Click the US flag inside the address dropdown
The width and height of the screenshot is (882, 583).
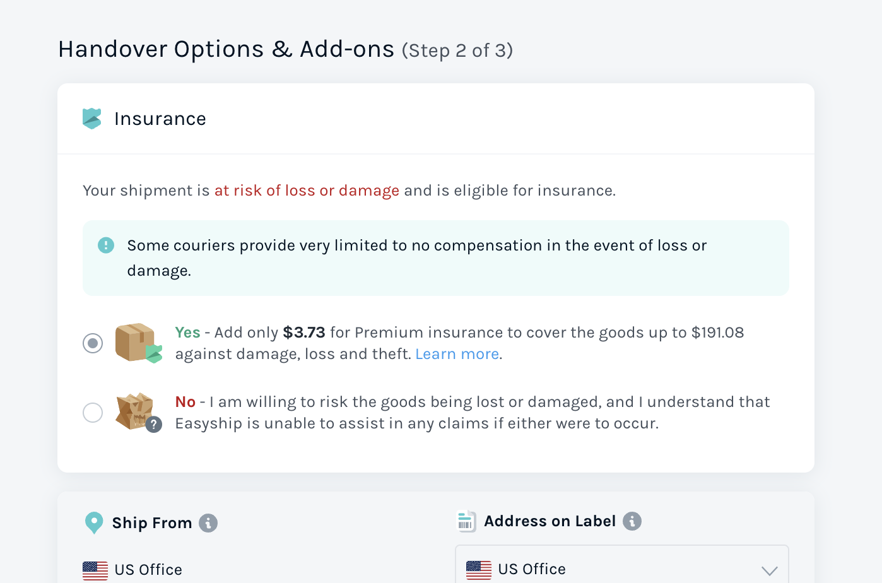pyautogui.click(x=479, y=570)
